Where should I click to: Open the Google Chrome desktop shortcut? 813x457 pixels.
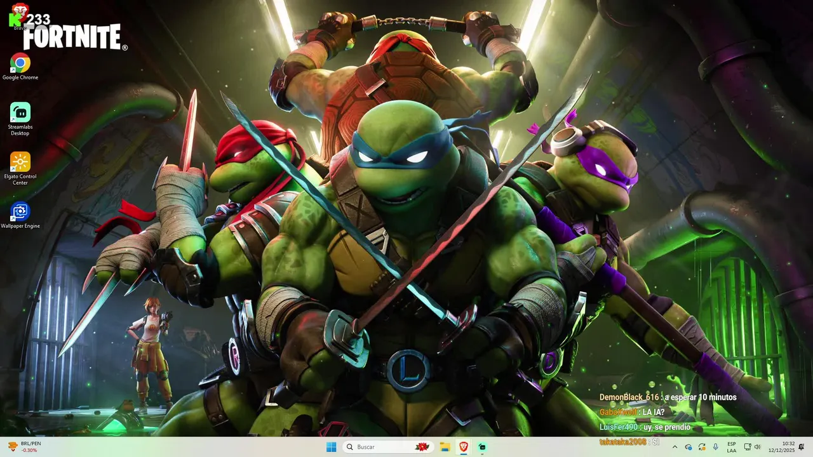[20, 67]
